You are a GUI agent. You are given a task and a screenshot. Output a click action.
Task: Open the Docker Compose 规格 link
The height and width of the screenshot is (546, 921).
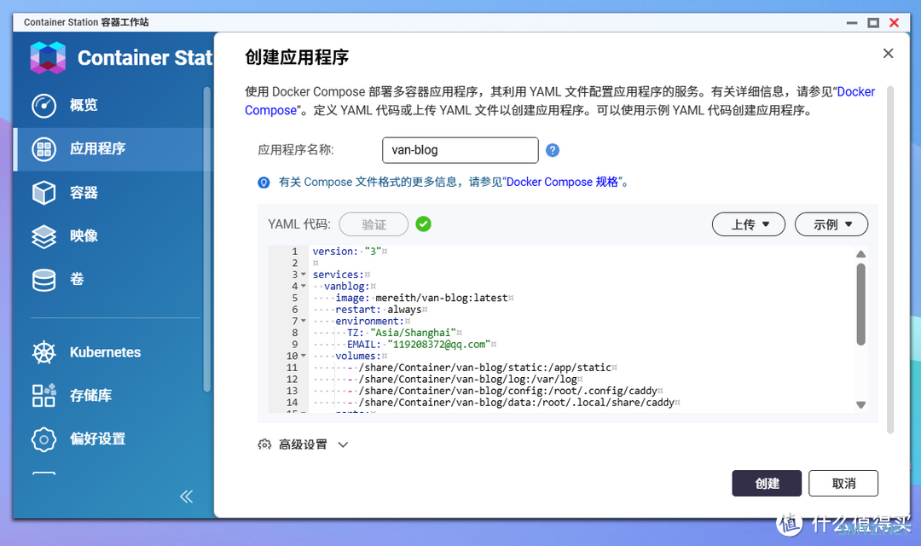[x=562, y=183]
